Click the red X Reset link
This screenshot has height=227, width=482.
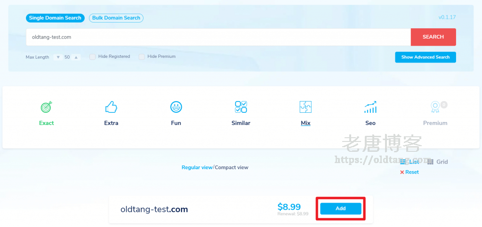point(409,172)
